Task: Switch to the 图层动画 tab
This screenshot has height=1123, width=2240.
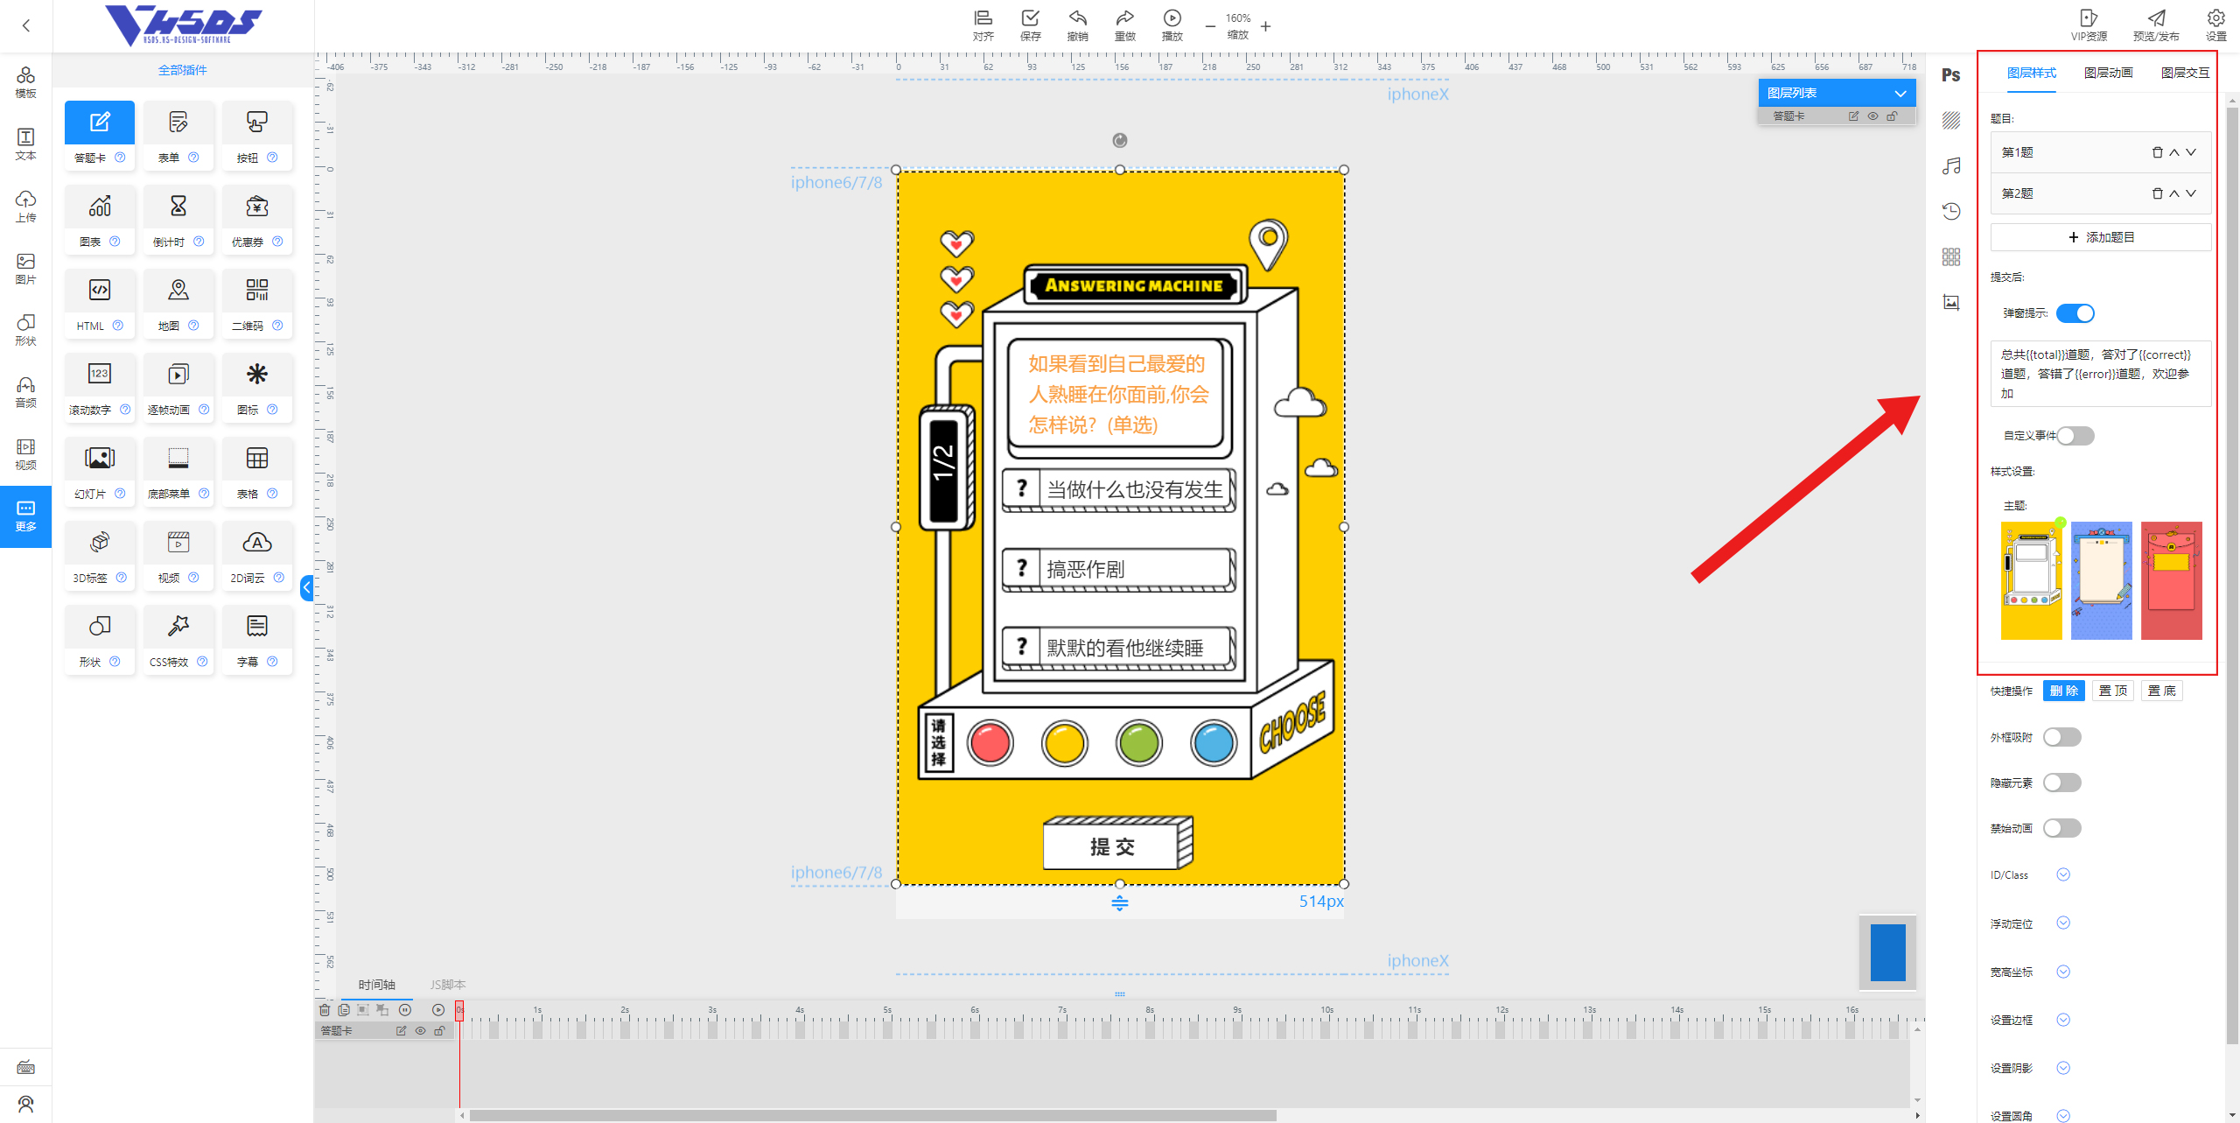Action: pyautogui.click(x=2108, y=73)
